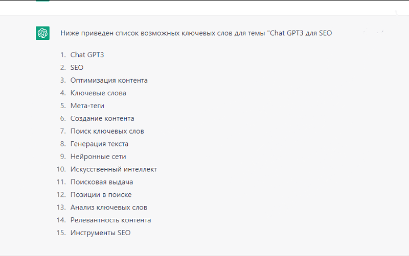Click "Позиции в поиске" list item
Image resolution: width=409 pixels, height=256 pixels.
click(x=101, y=195)
